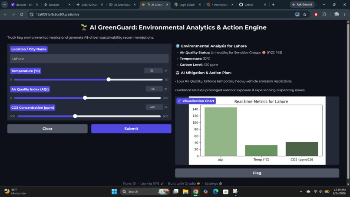Click the CO2 Concentration slider handle
Image resolution: width=350 pixels, height=197 pixels.
click(75, 116)
